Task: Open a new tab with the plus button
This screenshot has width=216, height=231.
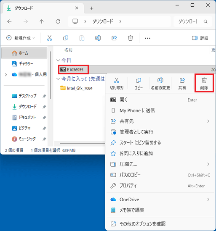Action: click(91, 8)
